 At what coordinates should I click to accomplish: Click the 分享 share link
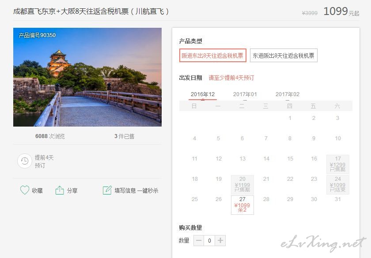click(72, 191)
